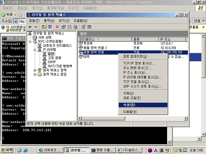Choose 새로 고침(F) in context menu
Screen dimensions: 206x154
click(143, 98)
